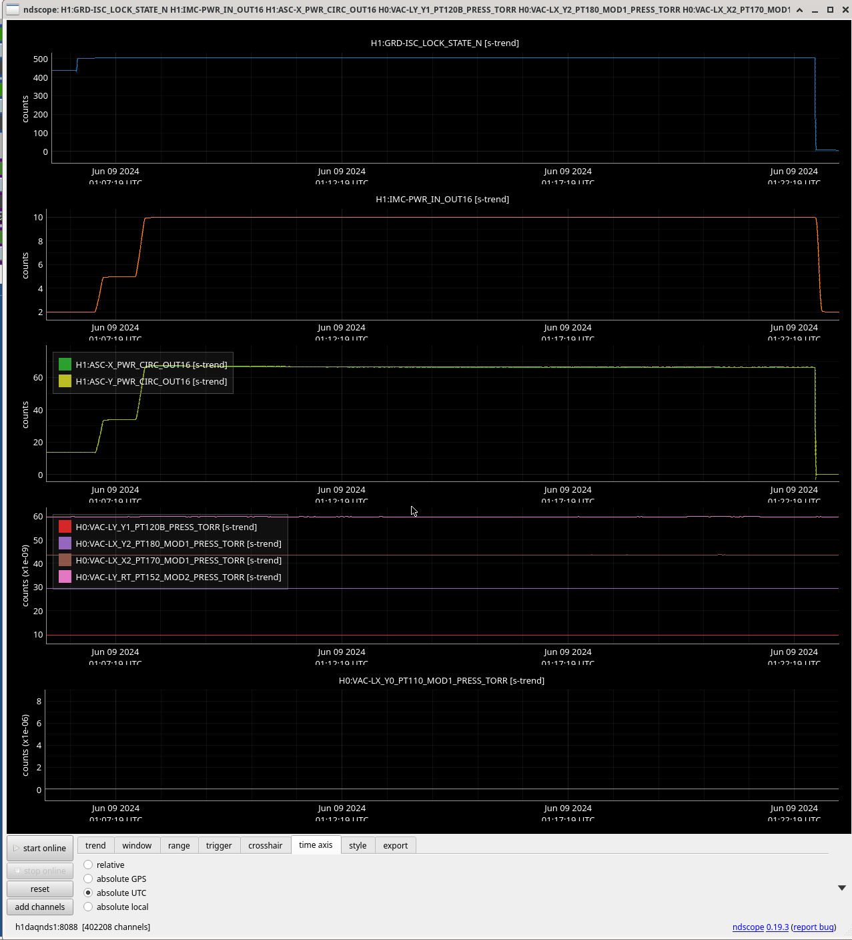This screenshot has width=852, height=940.
Task: Click the grayed stop online button
Action: pyautogui.click(x=40, y=871)
